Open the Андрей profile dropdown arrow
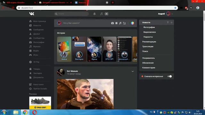 click(172, 14)
